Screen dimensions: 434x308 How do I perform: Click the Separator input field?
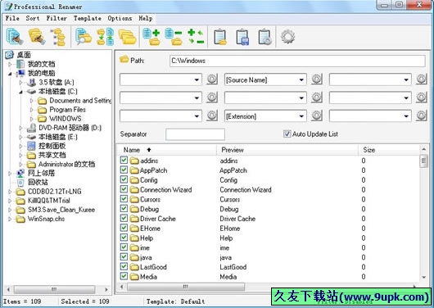195,134
